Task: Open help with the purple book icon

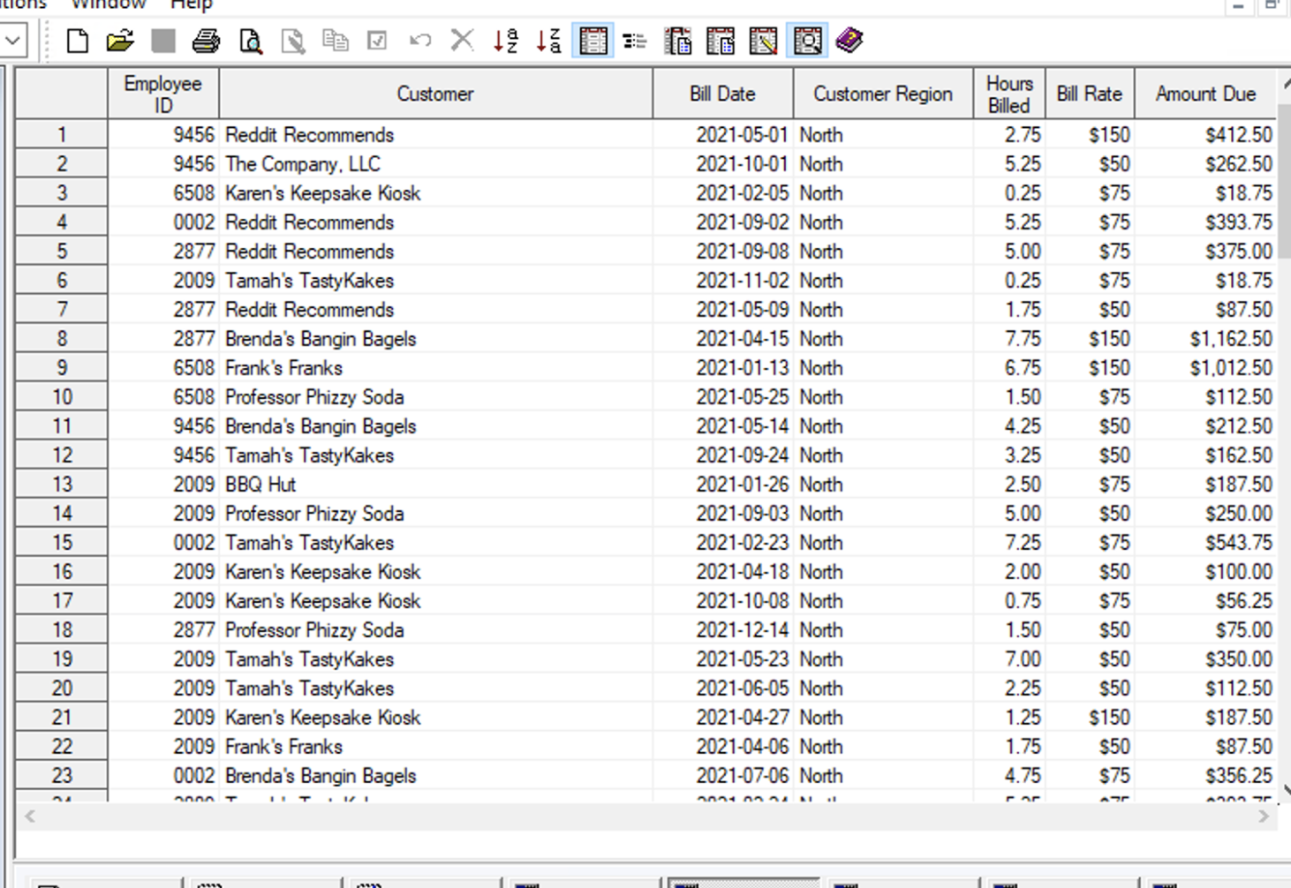Action: click(x=849, y=41)
